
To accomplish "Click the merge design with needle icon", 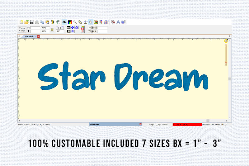I will click(x=123, y=22).
